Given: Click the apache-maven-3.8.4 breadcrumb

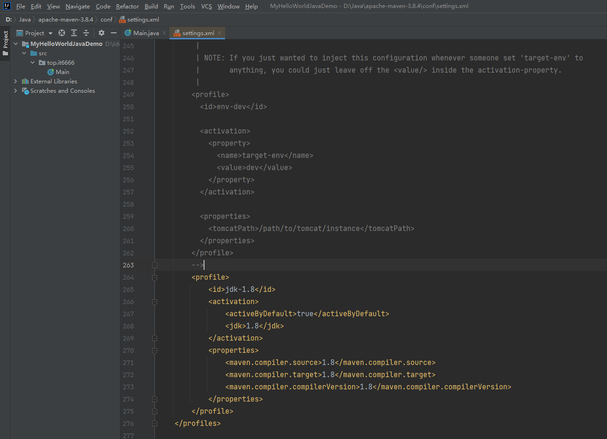Looking at the screenshot, I should pyautogui.click(x=66, y=19).
